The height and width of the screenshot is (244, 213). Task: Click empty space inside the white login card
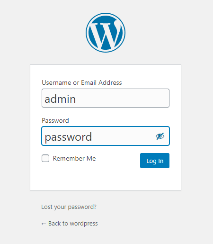tap(106, 179)
